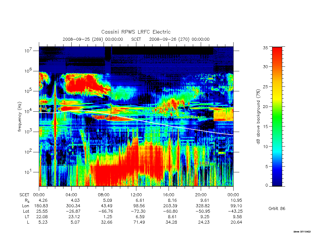Image resolution: width=311 pixels, height=233 pixels.
Task: Click the Lat row label
Action: (x=26, y=211)
